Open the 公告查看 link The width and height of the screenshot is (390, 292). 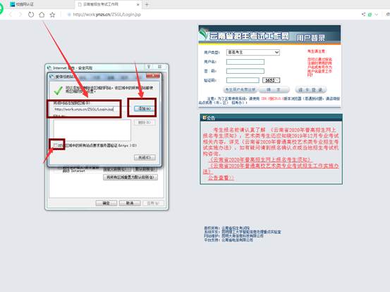pyautogui.click(x=221, y=178)
